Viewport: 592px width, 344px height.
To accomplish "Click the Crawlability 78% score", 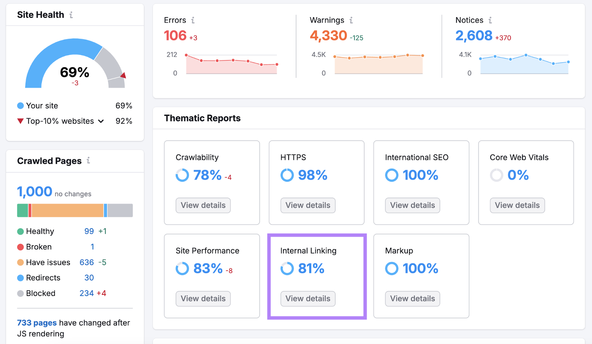I will tap(208, 175).
